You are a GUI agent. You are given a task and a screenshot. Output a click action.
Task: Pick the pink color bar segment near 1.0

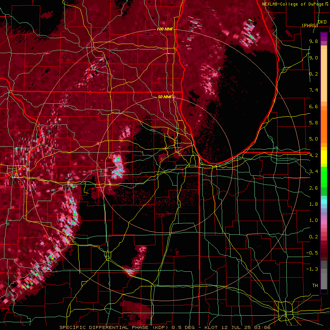pos(324,222)
